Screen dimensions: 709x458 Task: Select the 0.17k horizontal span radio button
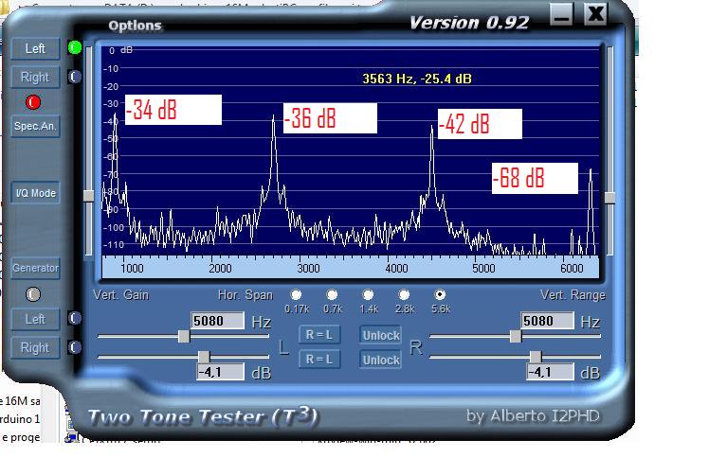(x=297, y=295)
